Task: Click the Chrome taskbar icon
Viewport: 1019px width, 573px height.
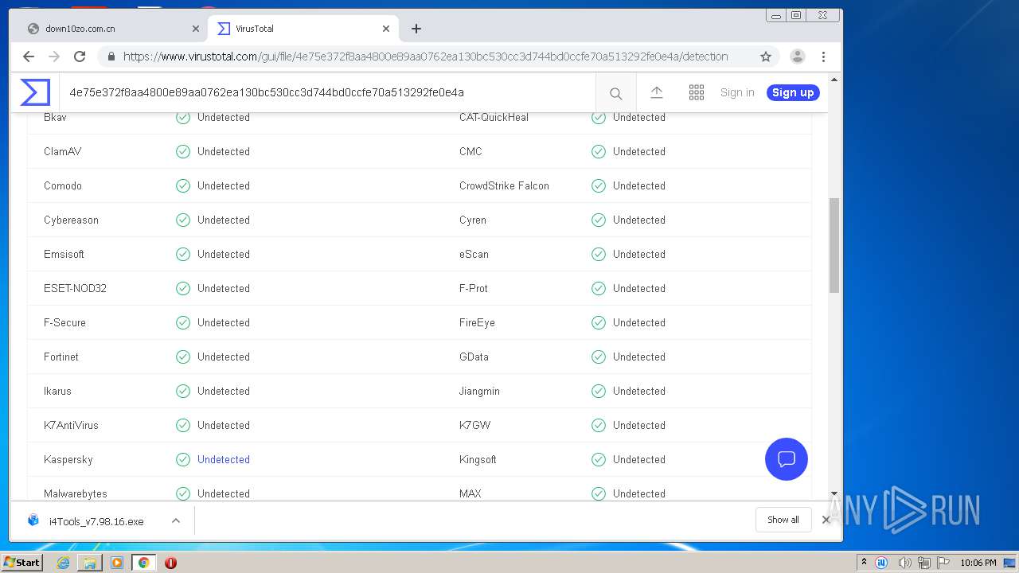Action: click(143, 563)
